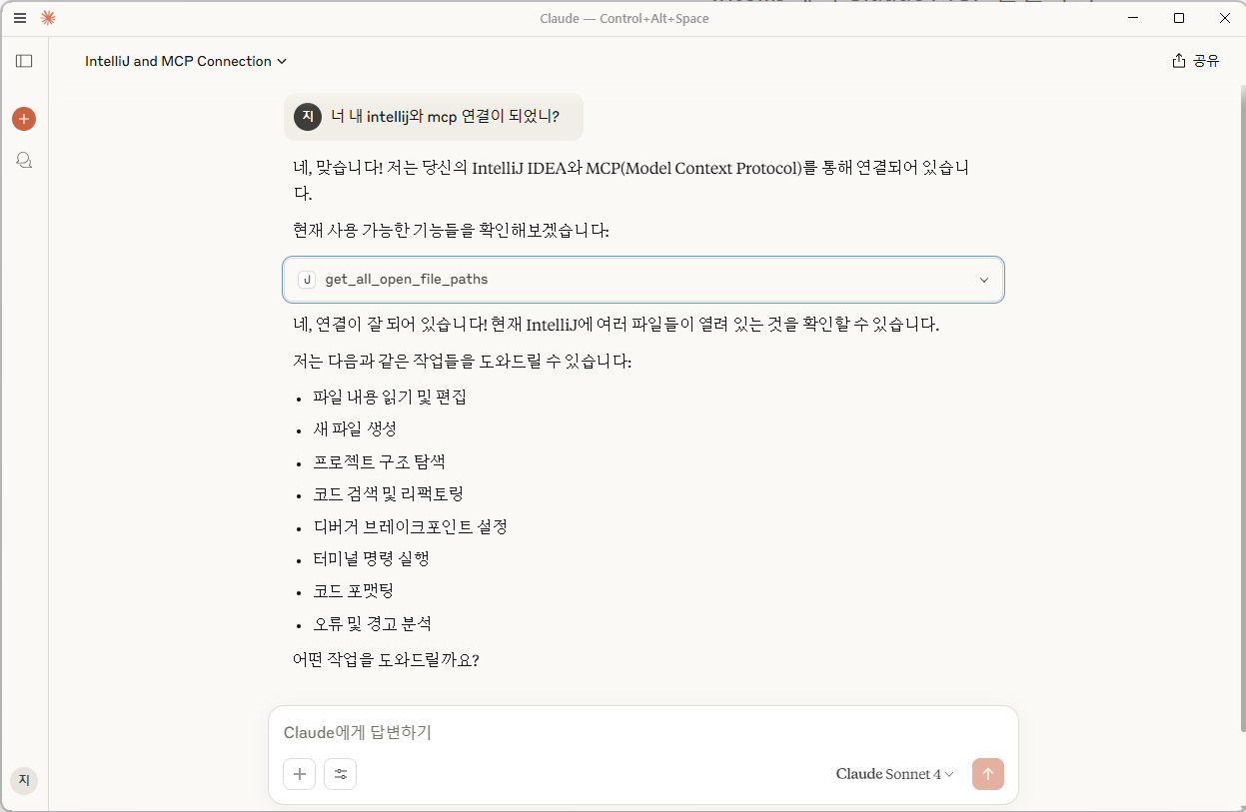Open the IntelliJ and MCP Connection title dropdown
Image resolution: width=1246 pixels, height=812 pixels.
[x=186, y=61]
